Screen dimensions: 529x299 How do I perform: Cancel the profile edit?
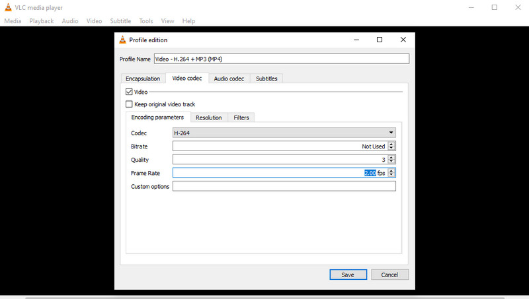click(x=389, y=275)
